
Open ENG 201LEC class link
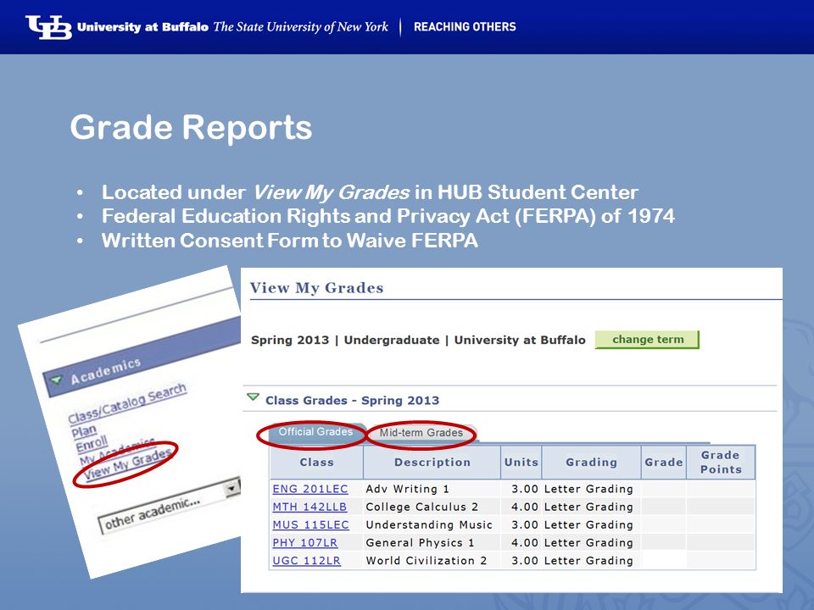click(x=310, y=489)
